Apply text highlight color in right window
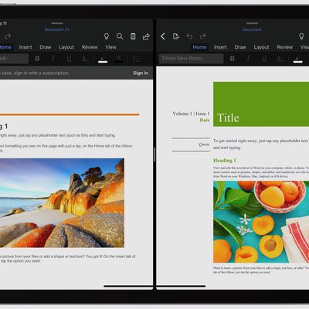The width and height of the screenshot is (309, 309). (x=298, y=59)
